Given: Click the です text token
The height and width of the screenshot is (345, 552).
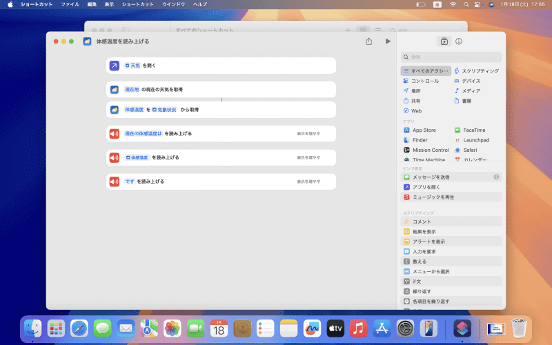Looking at the screenshot, I should point(130,181).
